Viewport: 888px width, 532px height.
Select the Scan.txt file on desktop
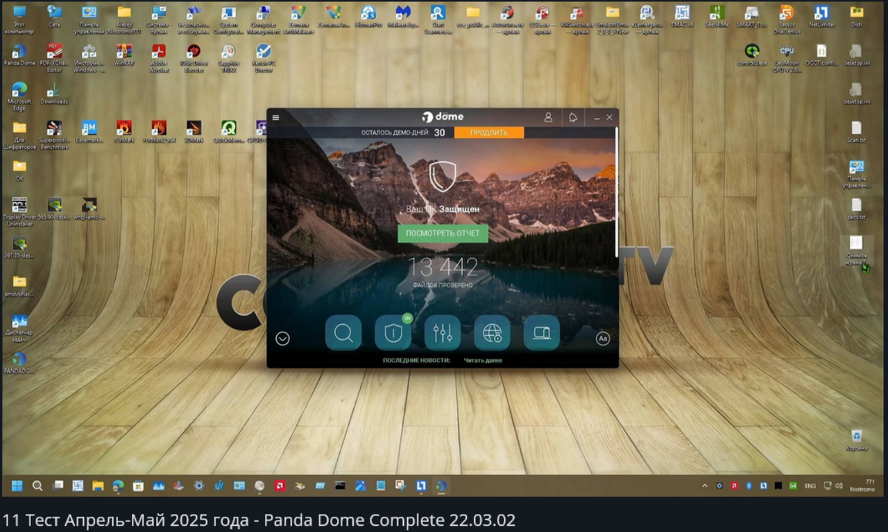pos(857,132)
